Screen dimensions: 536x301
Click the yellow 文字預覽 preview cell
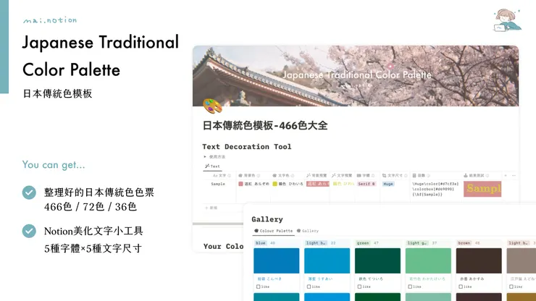click(x=343, y=184)
